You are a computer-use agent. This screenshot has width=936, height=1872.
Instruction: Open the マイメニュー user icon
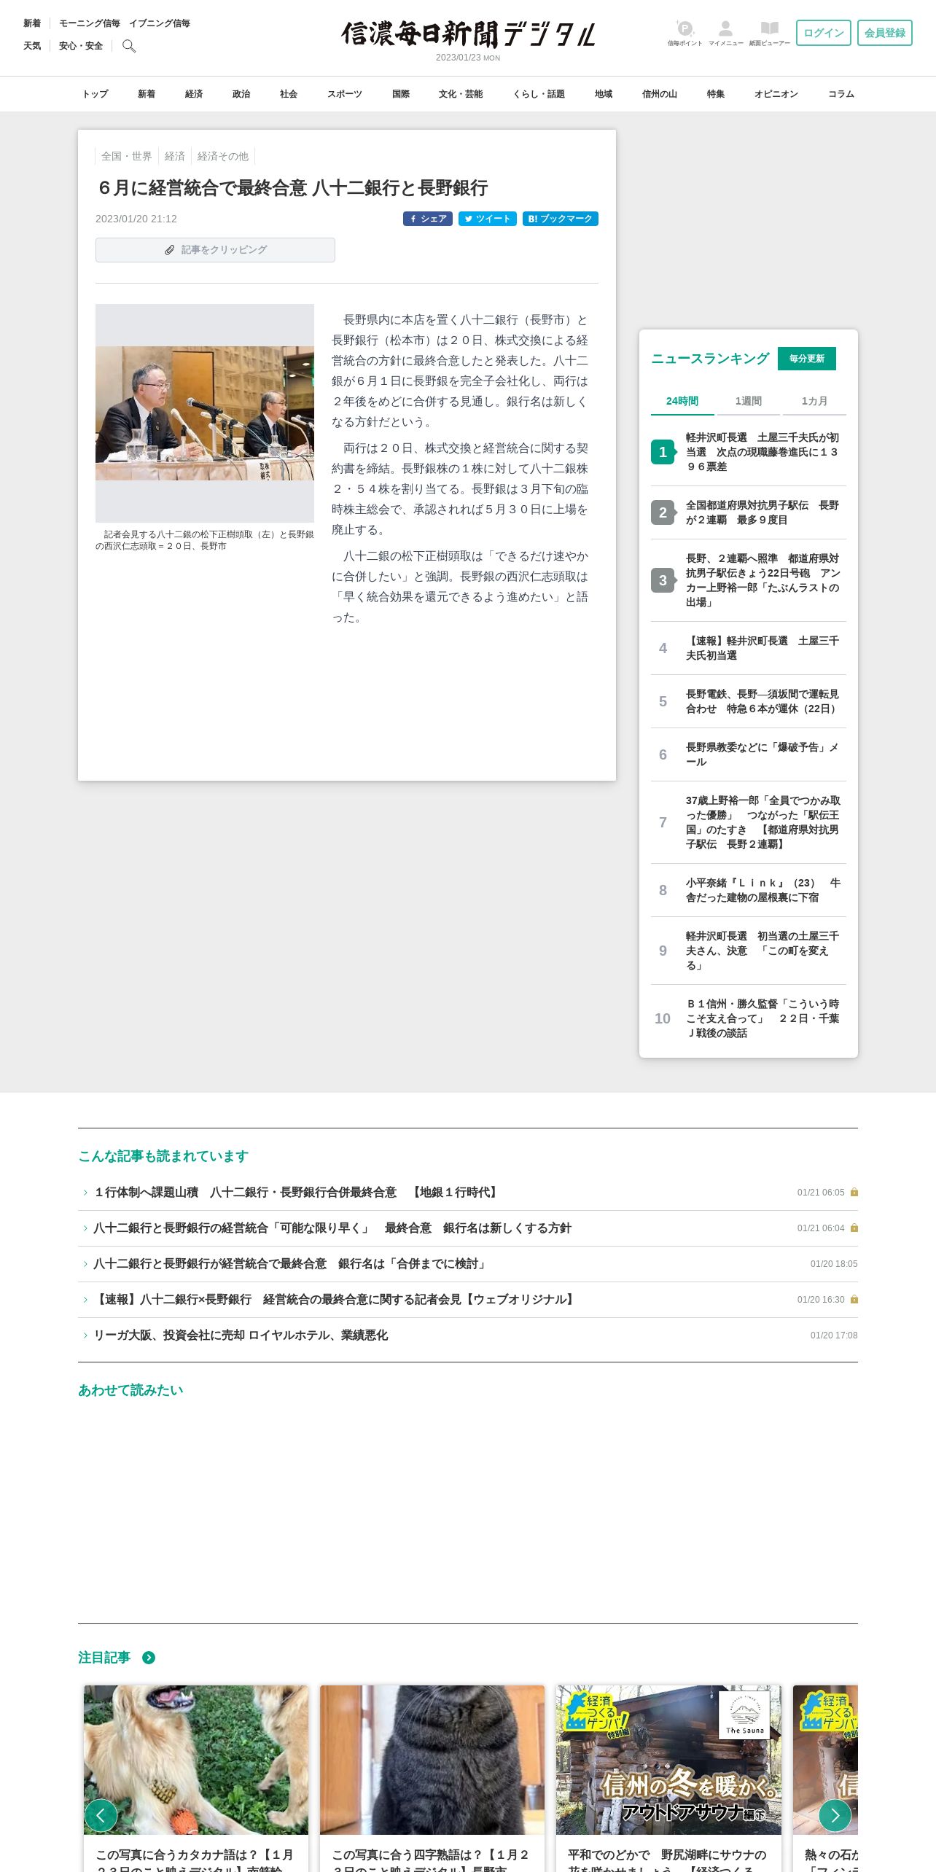725,33
